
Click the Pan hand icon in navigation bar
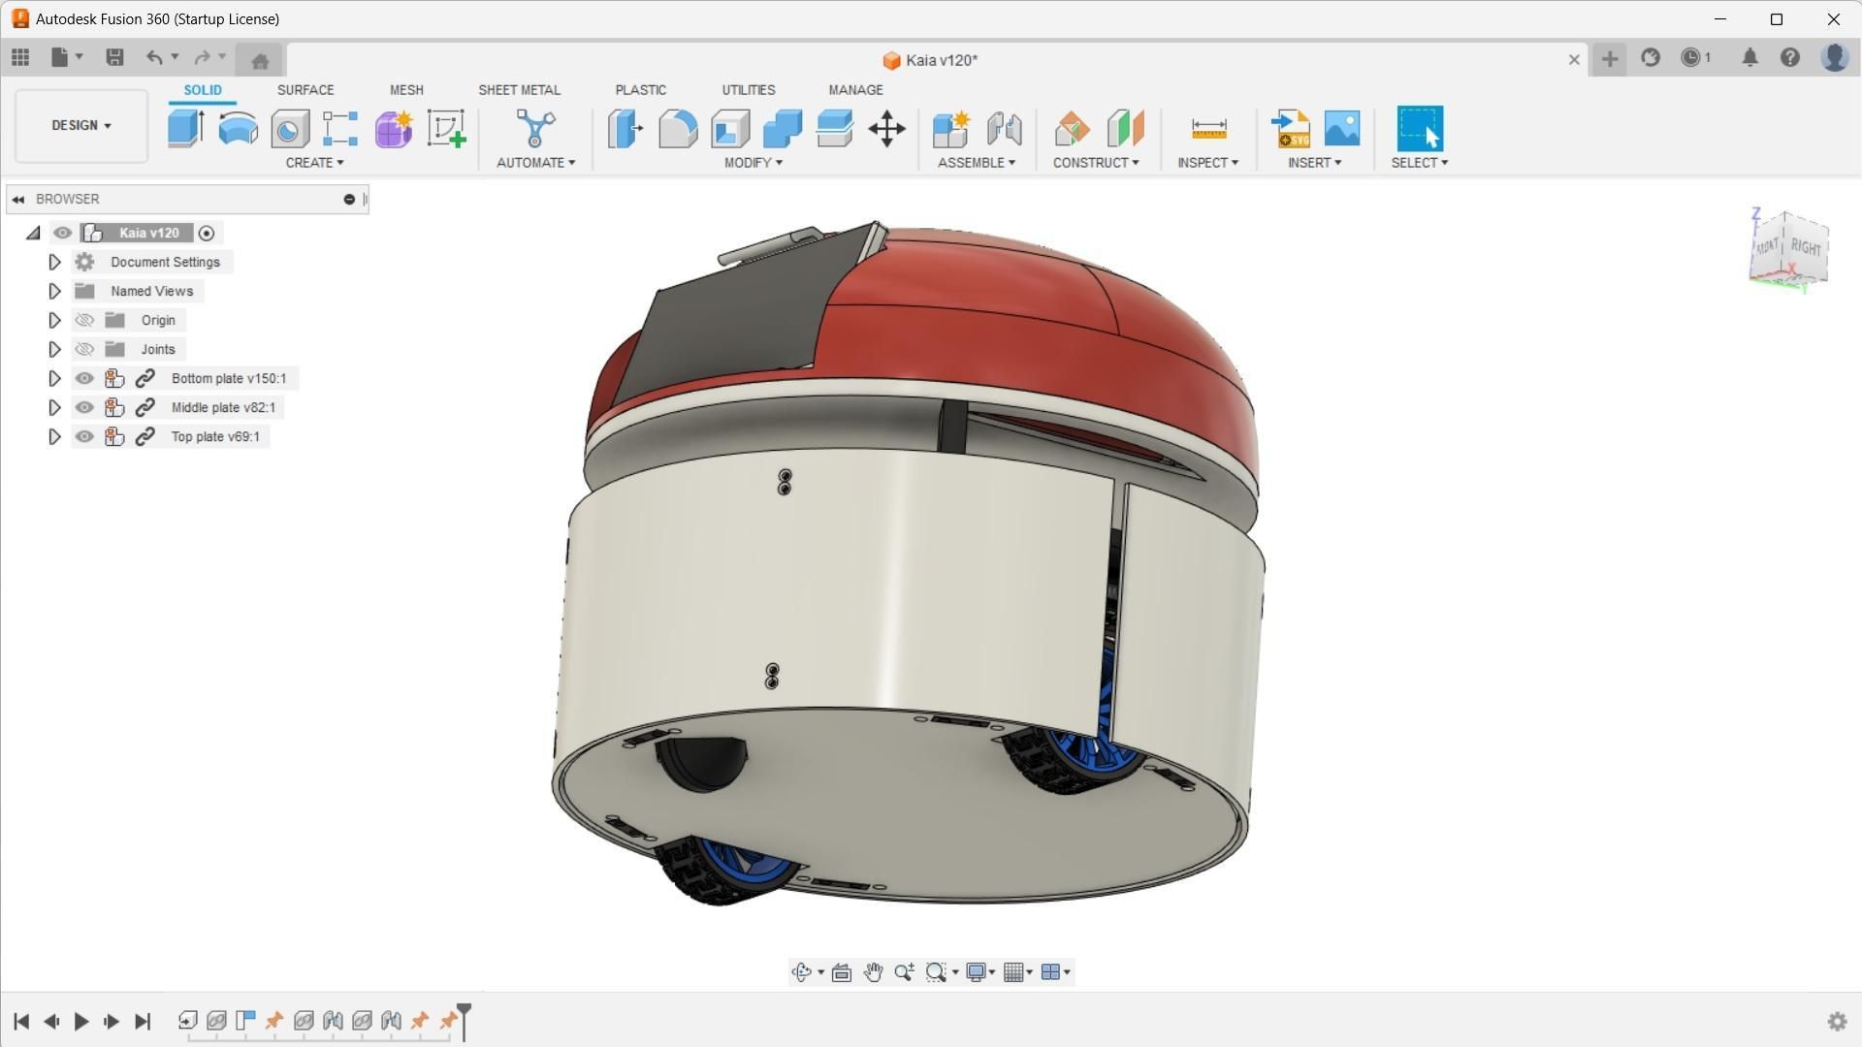(872, 971)
